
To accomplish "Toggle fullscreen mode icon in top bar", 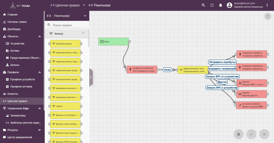I will pos(212,5).
